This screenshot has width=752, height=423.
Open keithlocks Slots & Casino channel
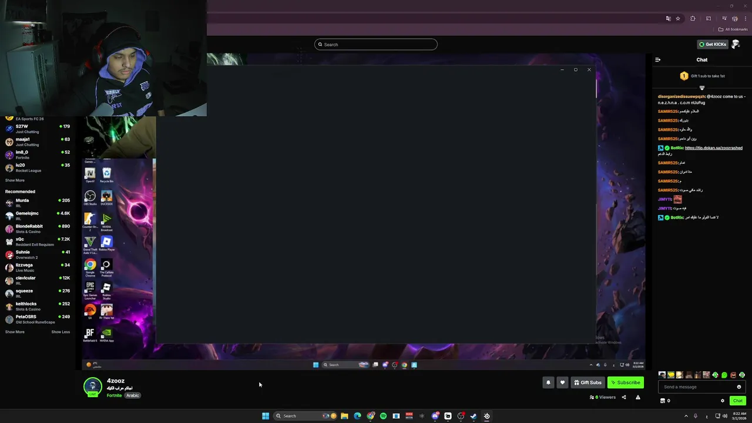tap(38, 306)
